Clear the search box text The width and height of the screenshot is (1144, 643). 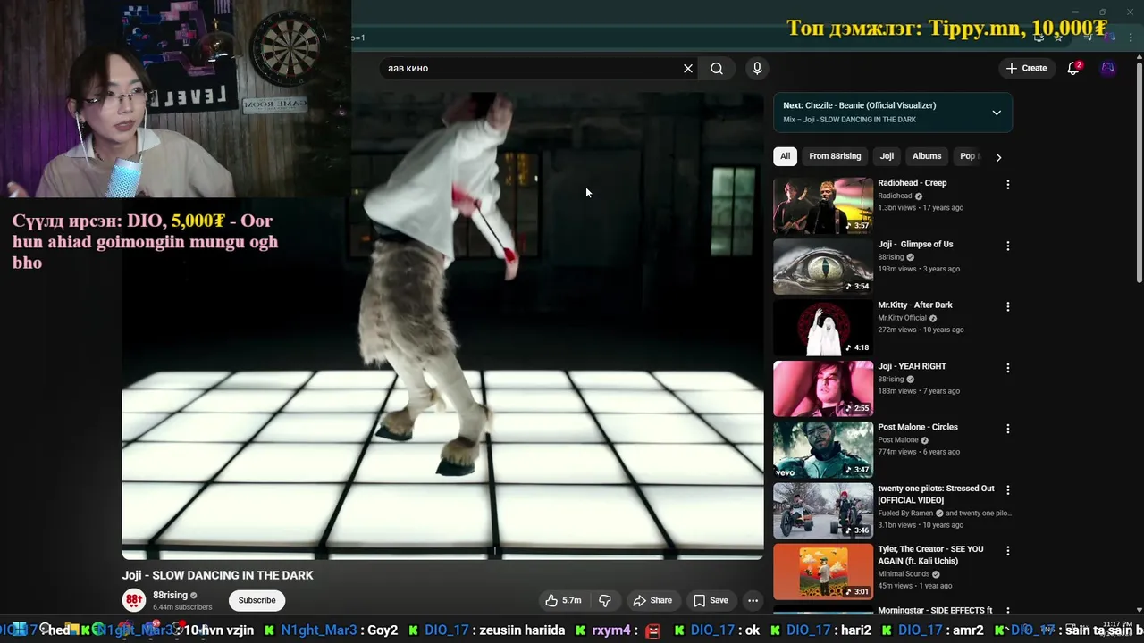pos(688,69)
